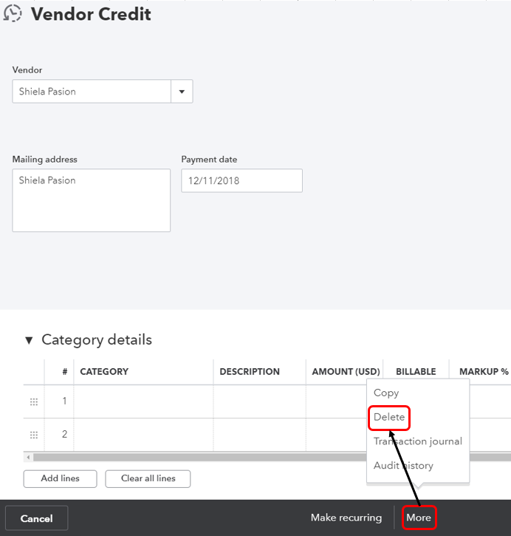Click the Description cell in row 2
The width and height of the screenshot is (511, 536).
click(259, 435)
